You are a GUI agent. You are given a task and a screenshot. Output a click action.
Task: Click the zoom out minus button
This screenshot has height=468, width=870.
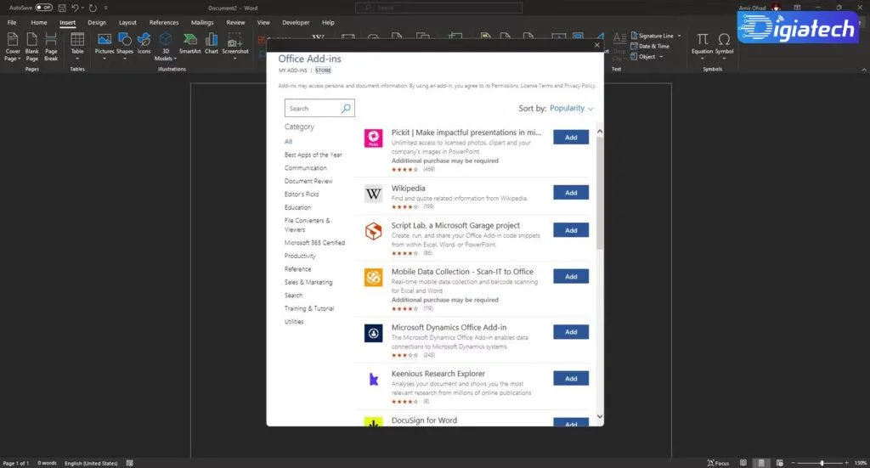coord(794,462)
